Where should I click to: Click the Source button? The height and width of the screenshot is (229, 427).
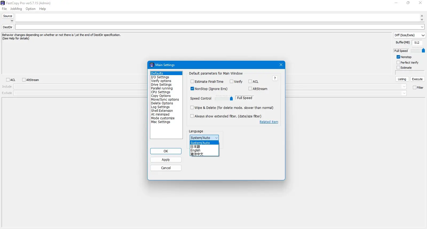click(8, 16)
